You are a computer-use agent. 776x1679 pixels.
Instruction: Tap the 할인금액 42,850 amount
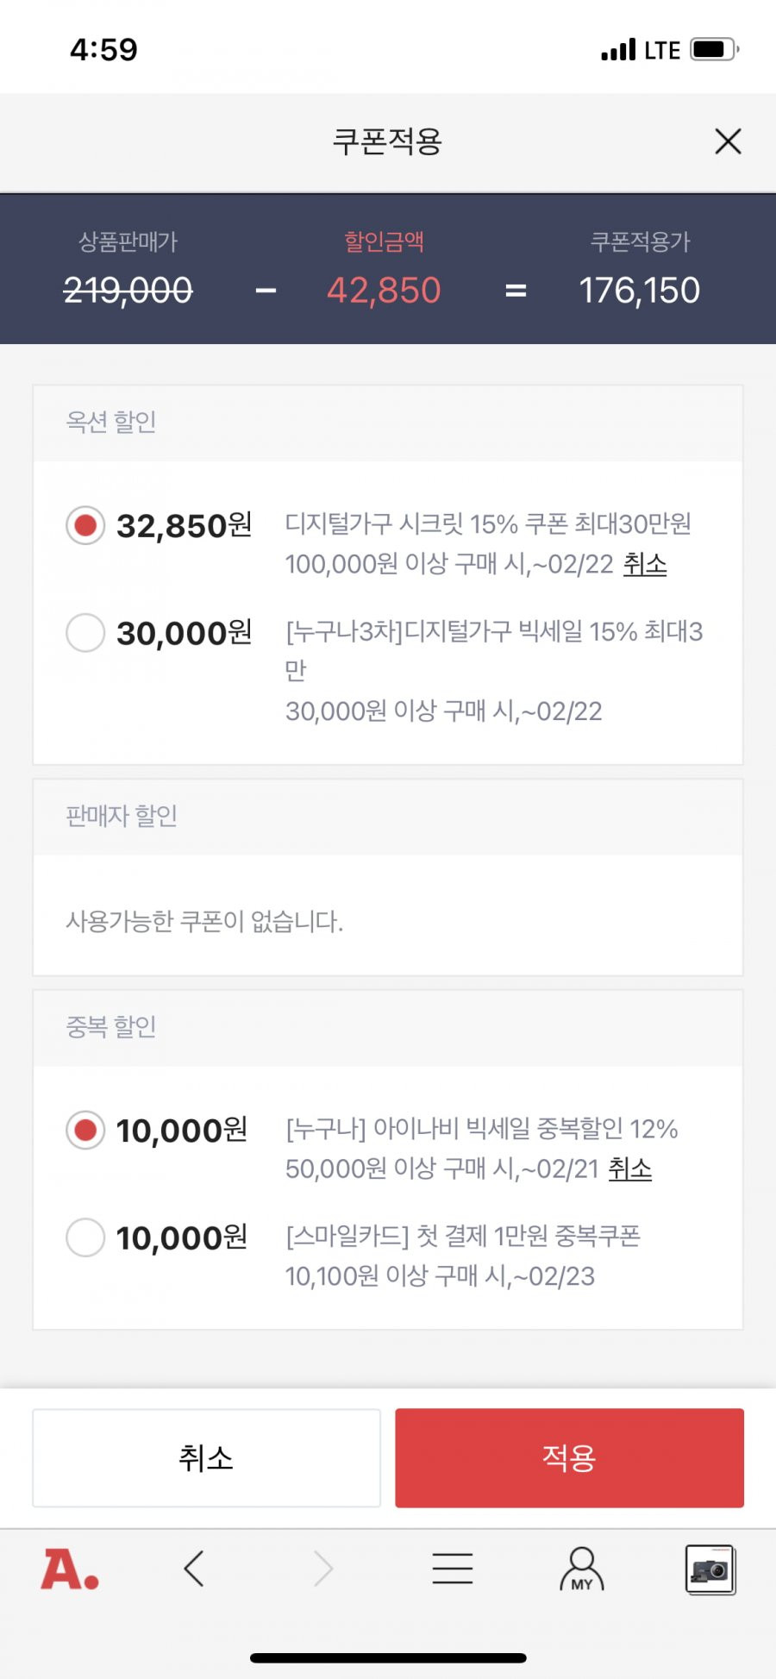pyautogui.click(x=384, y=291)
